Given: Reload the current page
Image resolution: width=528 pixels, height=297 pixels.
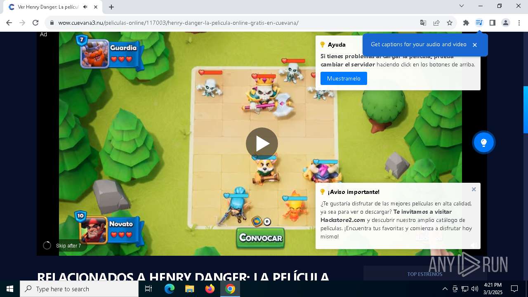Looking at the screenshot, I should click(x=35, y=23).
